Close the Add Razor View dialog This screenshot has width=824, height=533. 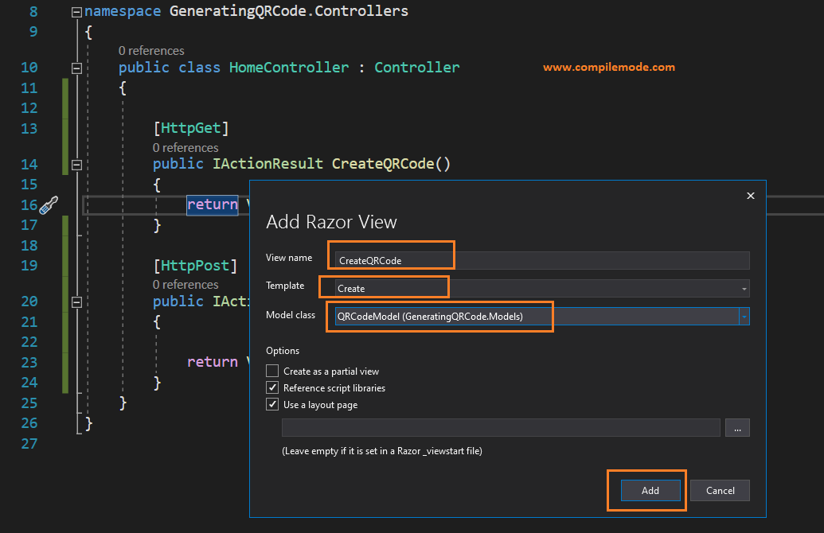[749, 195]
